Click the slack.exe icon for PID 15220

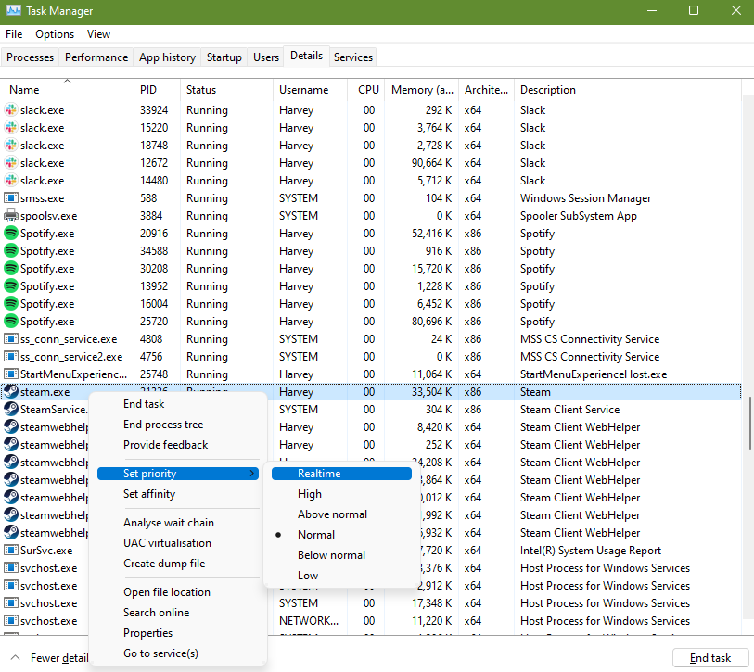click(10, 128)
